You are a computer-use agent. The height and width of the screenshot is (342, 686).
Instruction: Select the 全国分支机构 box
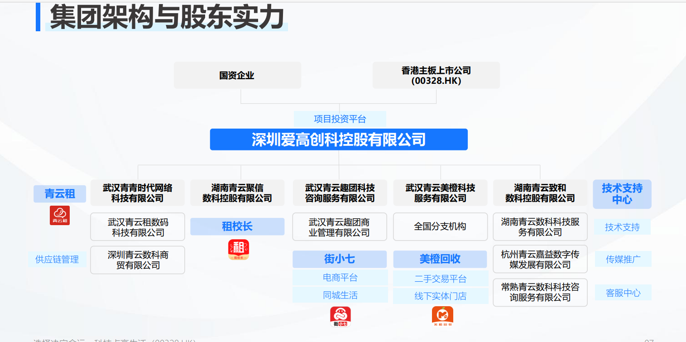click(440, 227)
